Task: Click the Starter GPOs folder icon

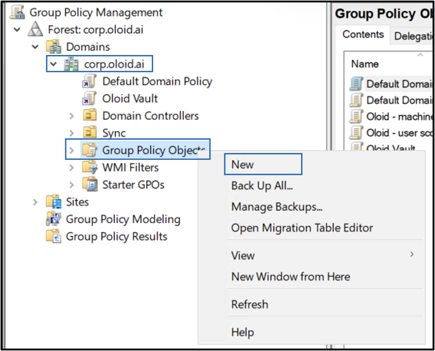Action: (89, 184)
